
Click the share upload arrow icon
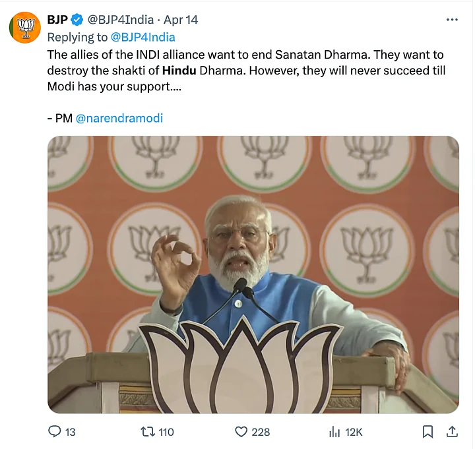452,432
